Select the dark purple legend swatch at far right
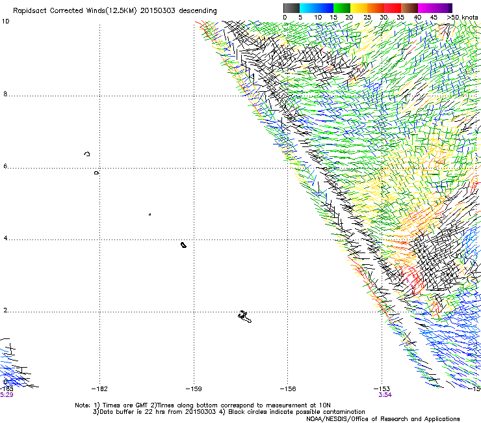 pos(449,8)
